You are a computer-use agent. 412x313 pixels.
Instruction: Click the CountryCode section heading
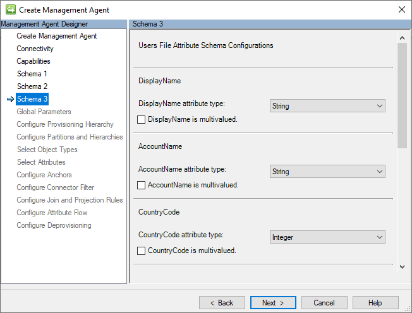[x=159, y=212]
